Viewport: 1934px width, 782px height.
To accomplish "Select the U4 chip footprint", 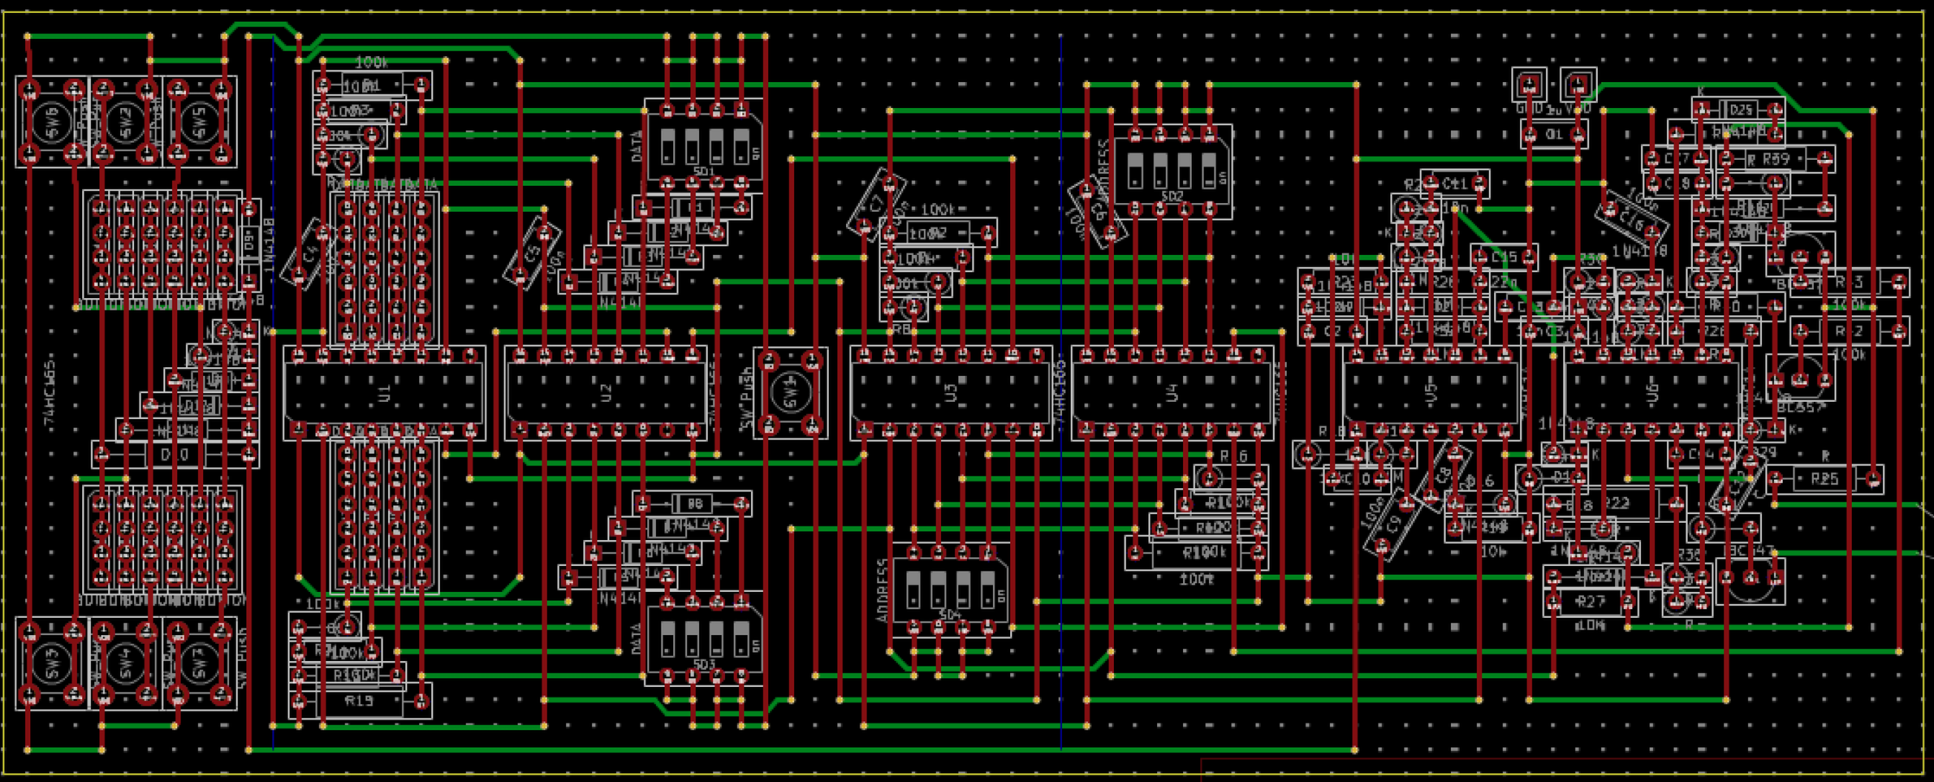I will pos(1173,393).
